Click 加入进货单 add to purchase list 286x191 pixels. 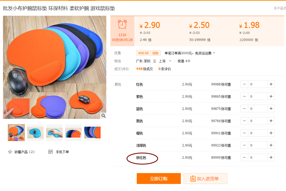pyautogui.click(x=205, y=179)
